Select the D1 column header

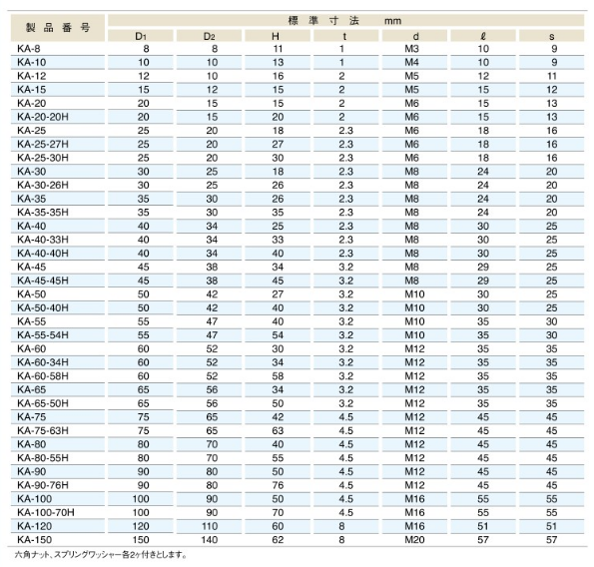click(141, 36)
